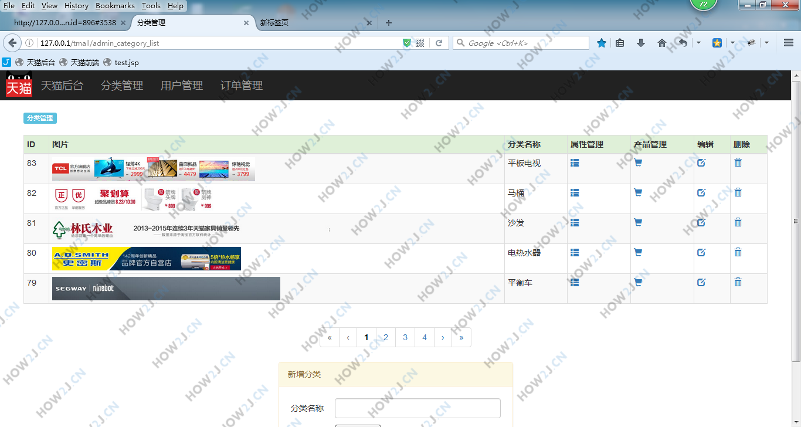801x427 pixels.
Task: Delete the 马桶 category
Action: 738,192
